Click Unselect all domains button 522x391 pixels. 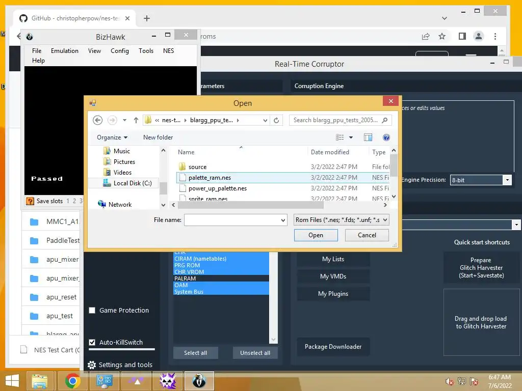pyautogui.click(x=255, y=353)
